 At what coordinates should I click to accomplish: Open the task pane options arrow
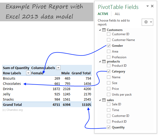click(147, 6)
